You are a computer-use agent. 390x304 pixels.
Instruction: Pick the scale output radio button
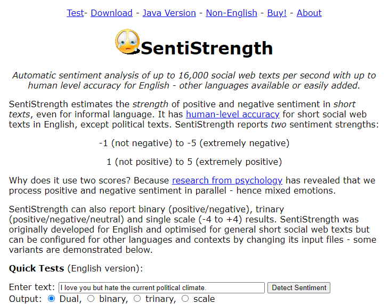point(185,299)
